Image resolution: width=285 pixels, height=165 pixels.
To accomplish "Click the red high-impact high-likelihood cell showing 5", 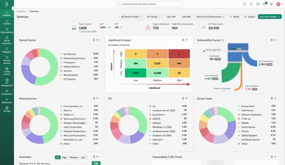I will click(x=179, y=54).
